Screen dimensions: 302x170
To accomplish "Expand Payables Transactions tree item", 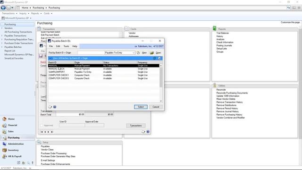I will pos(2,36).
